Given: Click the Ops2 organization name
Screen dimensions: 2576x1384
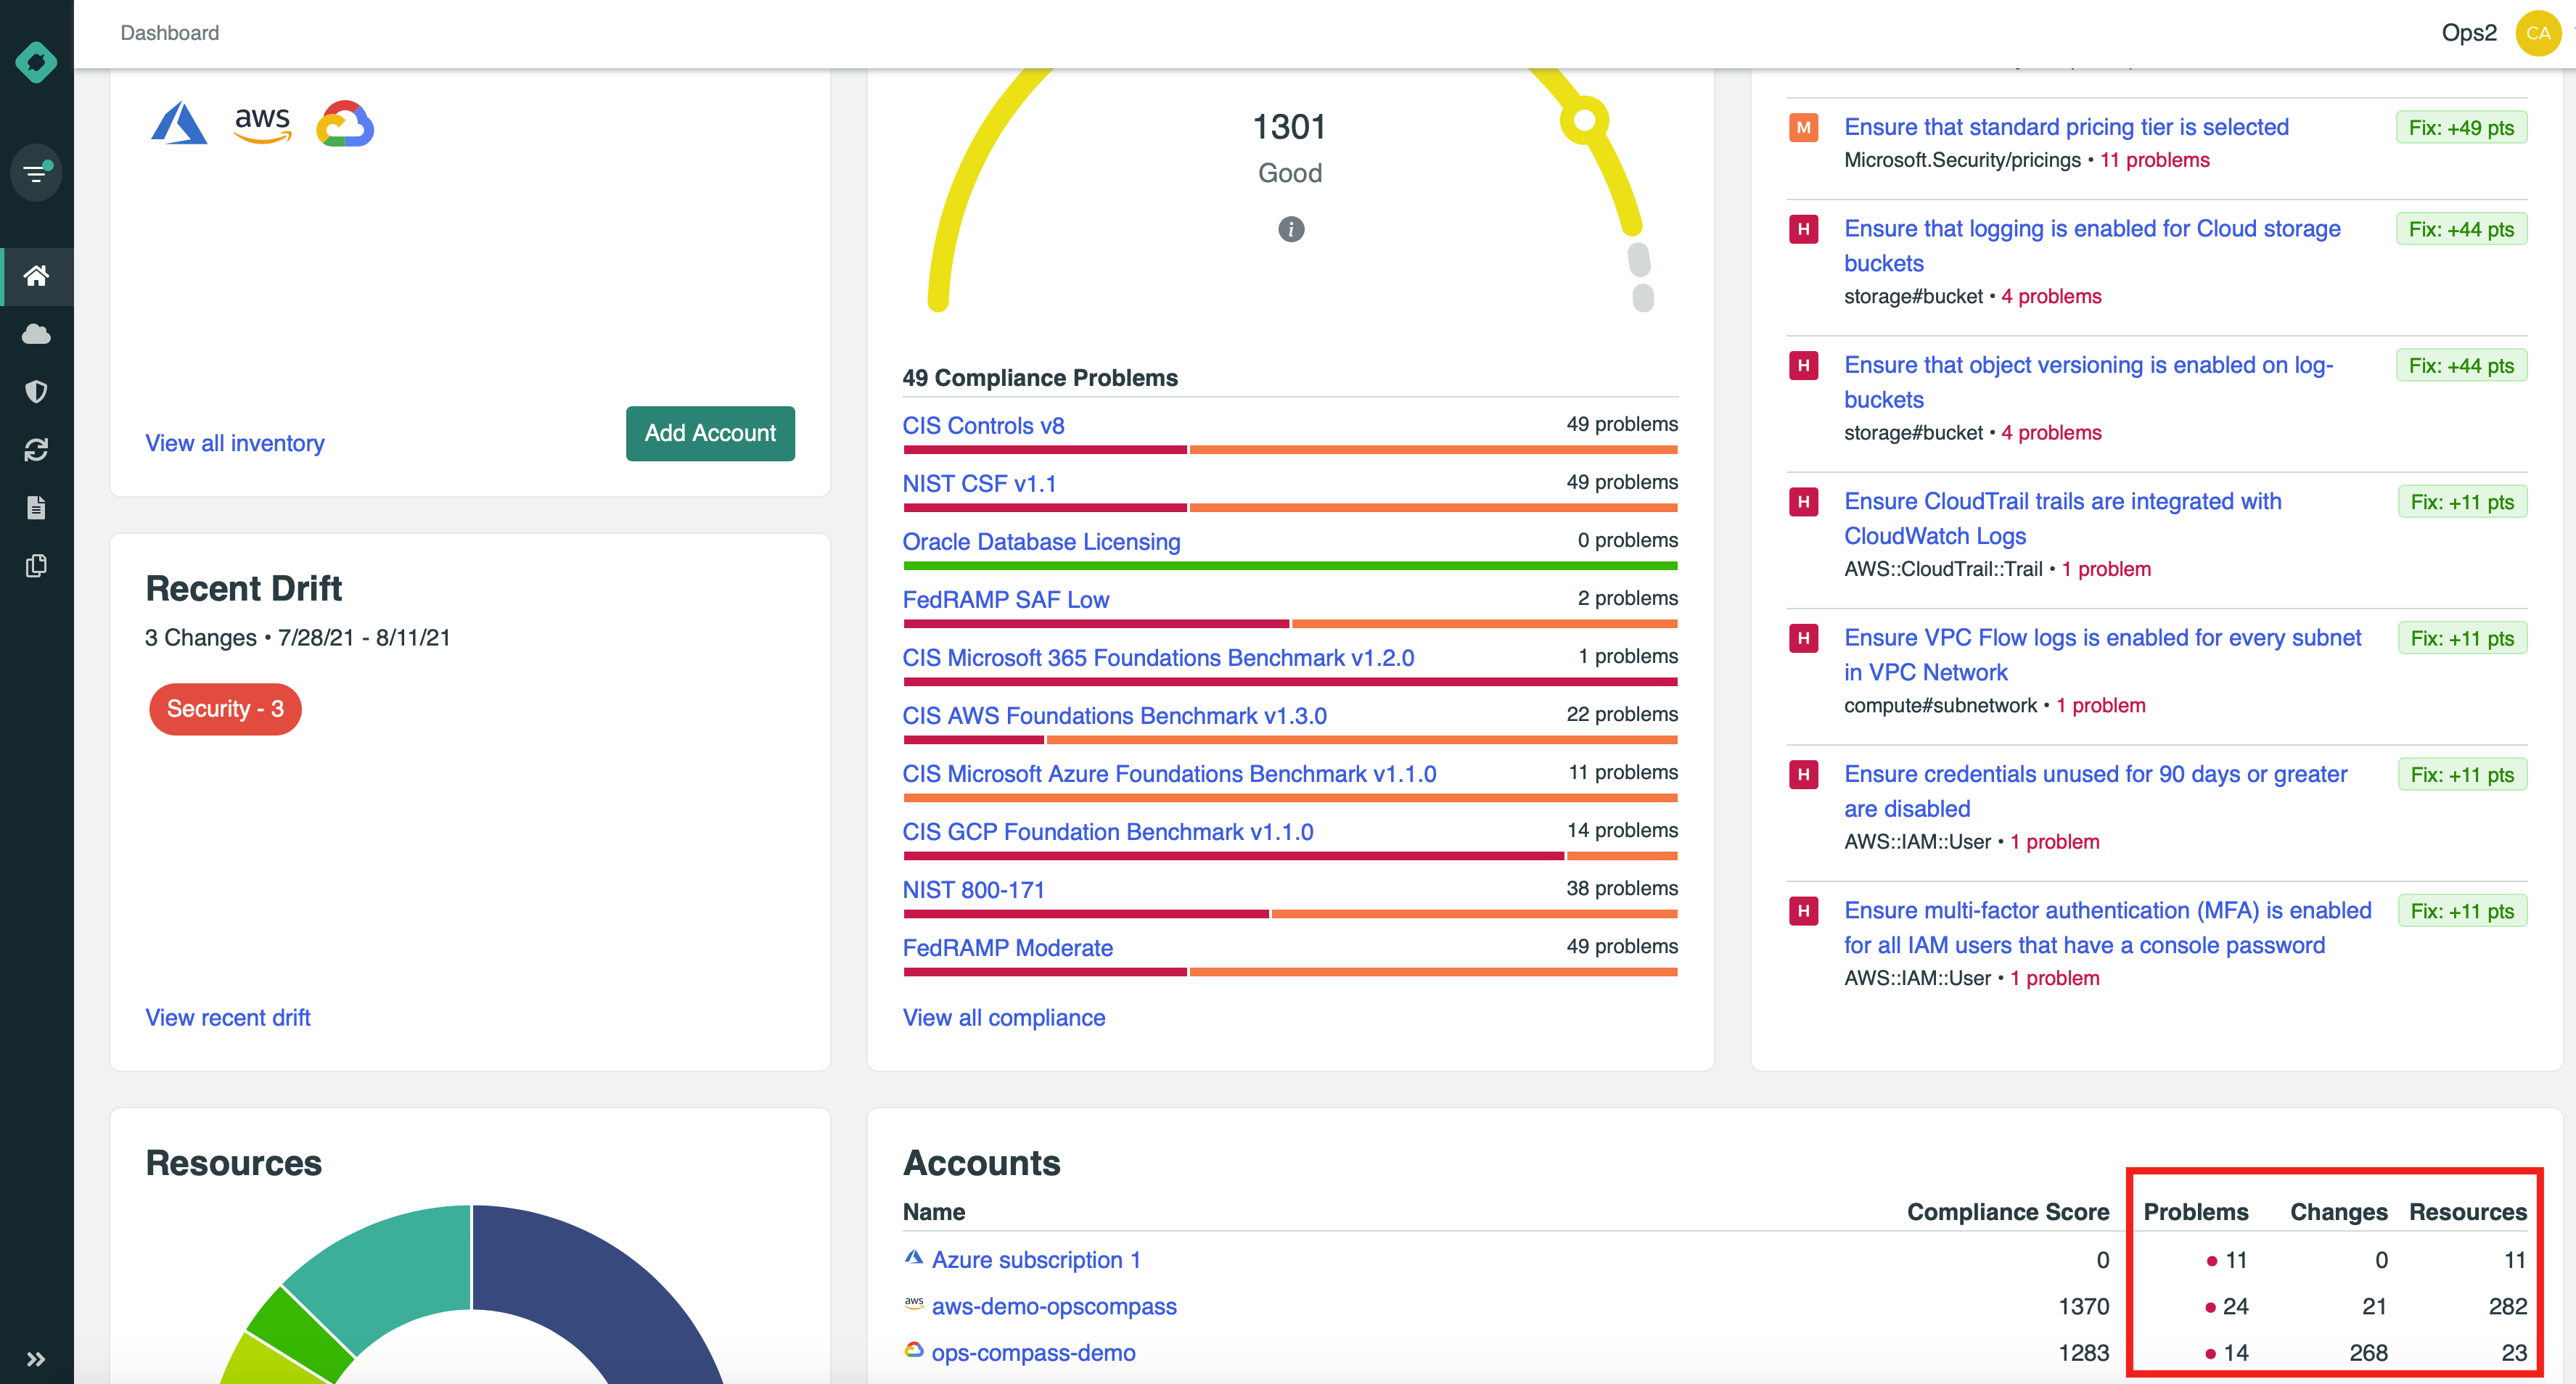Looking at the screenshot, I should (2469, 33).
